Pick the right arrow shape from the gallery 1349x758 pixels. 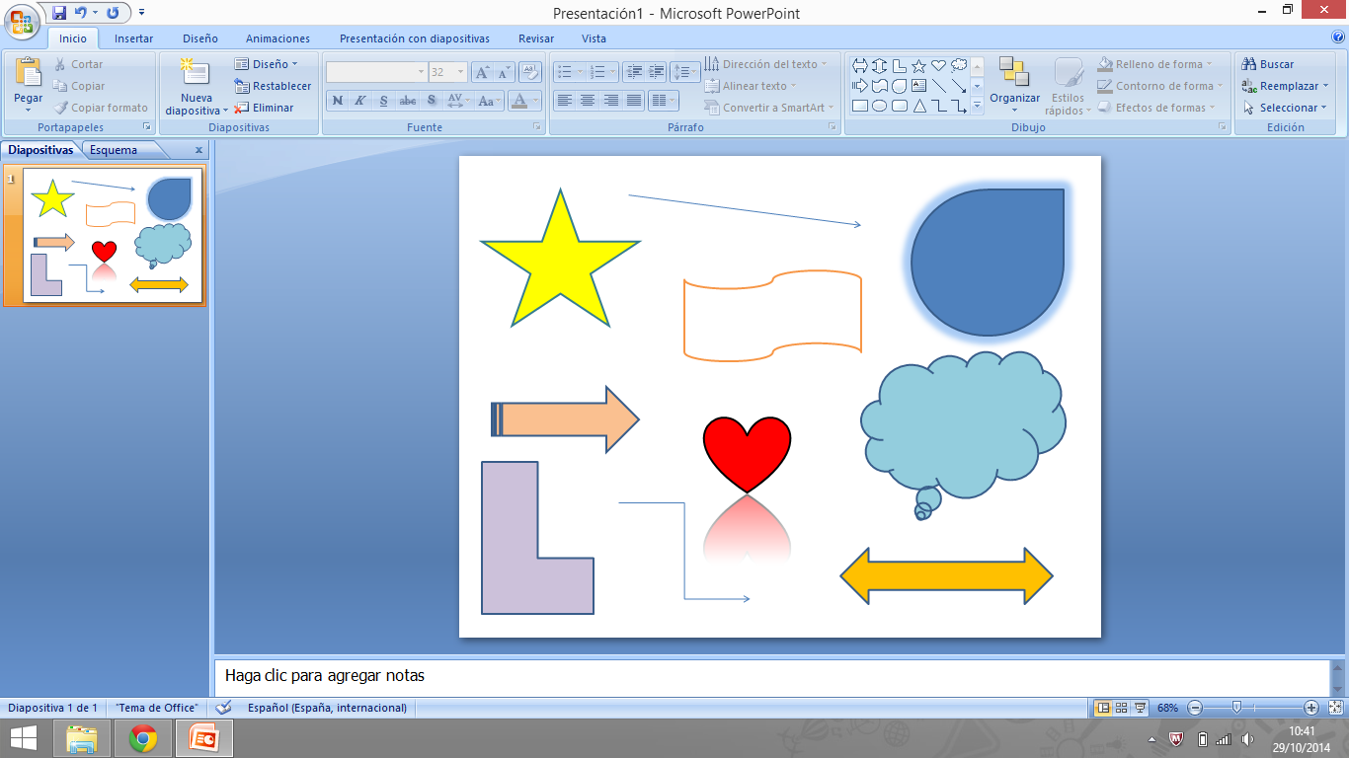[x=860, y=86]
